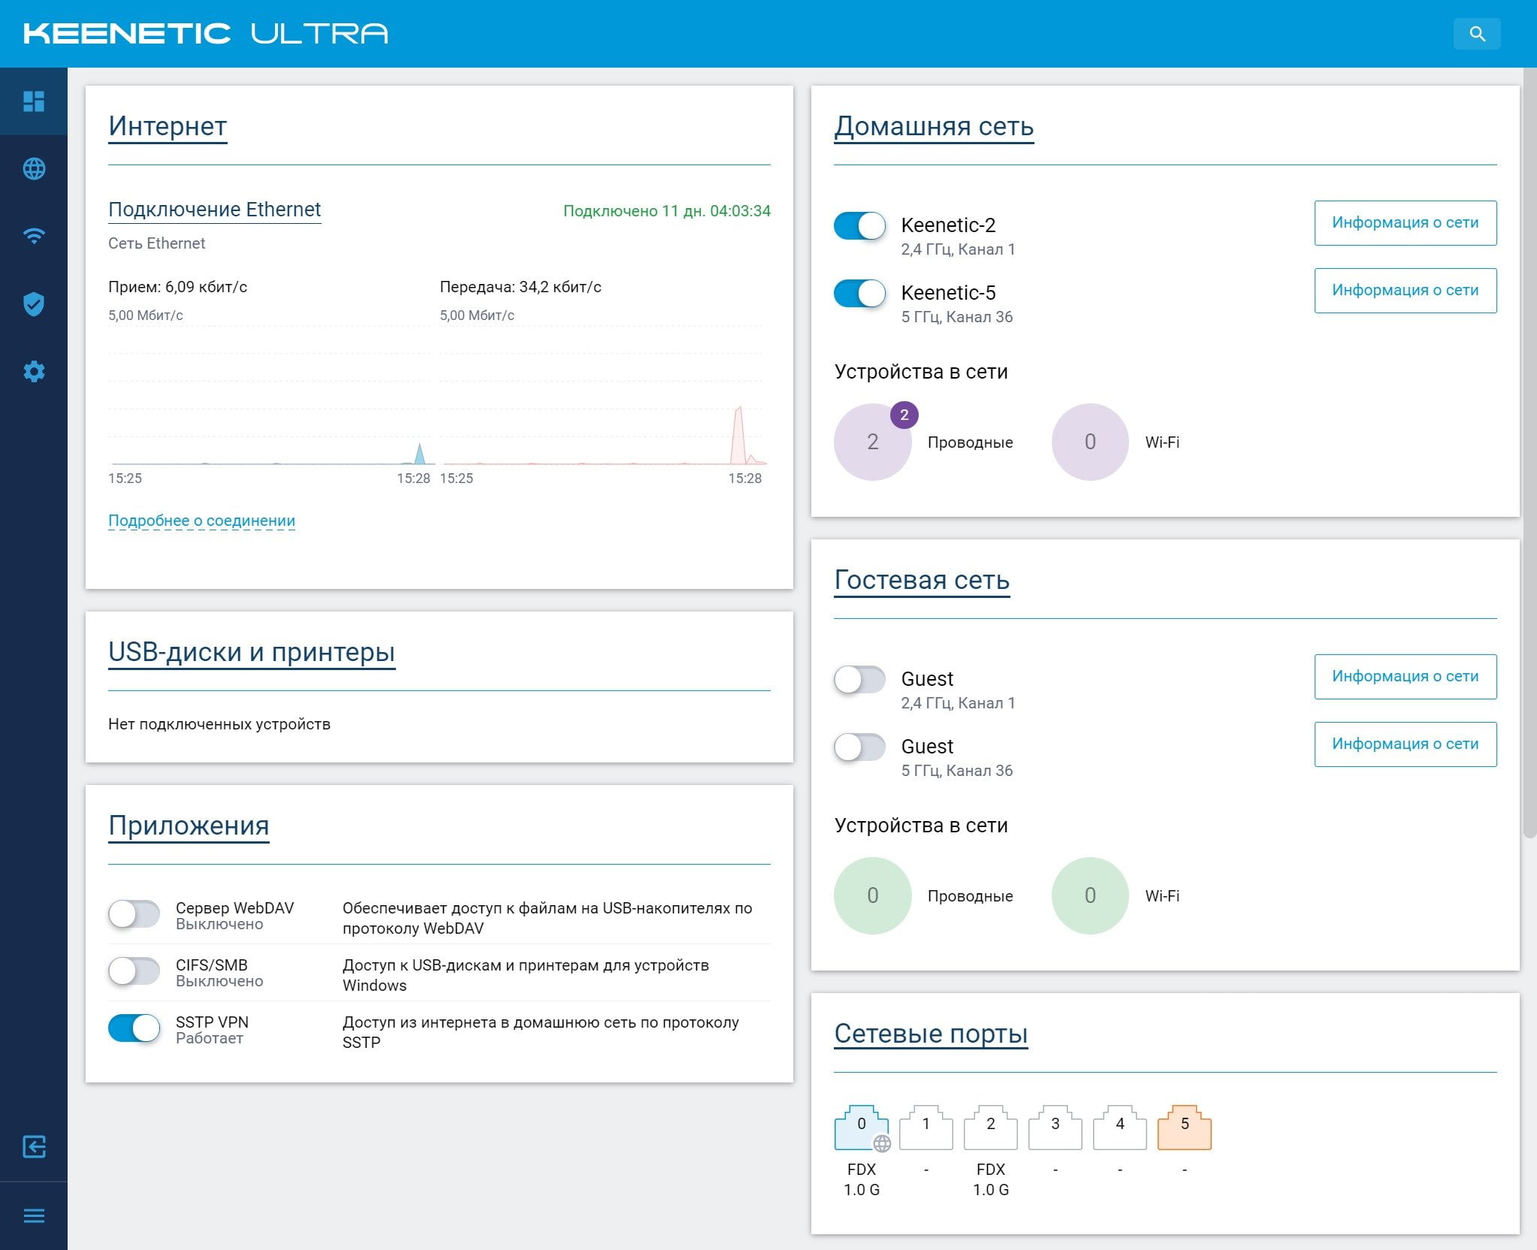The height and width of the screenshot is (1250, 1537).
Task: Enable the CIFS/SMB toggle
Action: click(134, 971)
